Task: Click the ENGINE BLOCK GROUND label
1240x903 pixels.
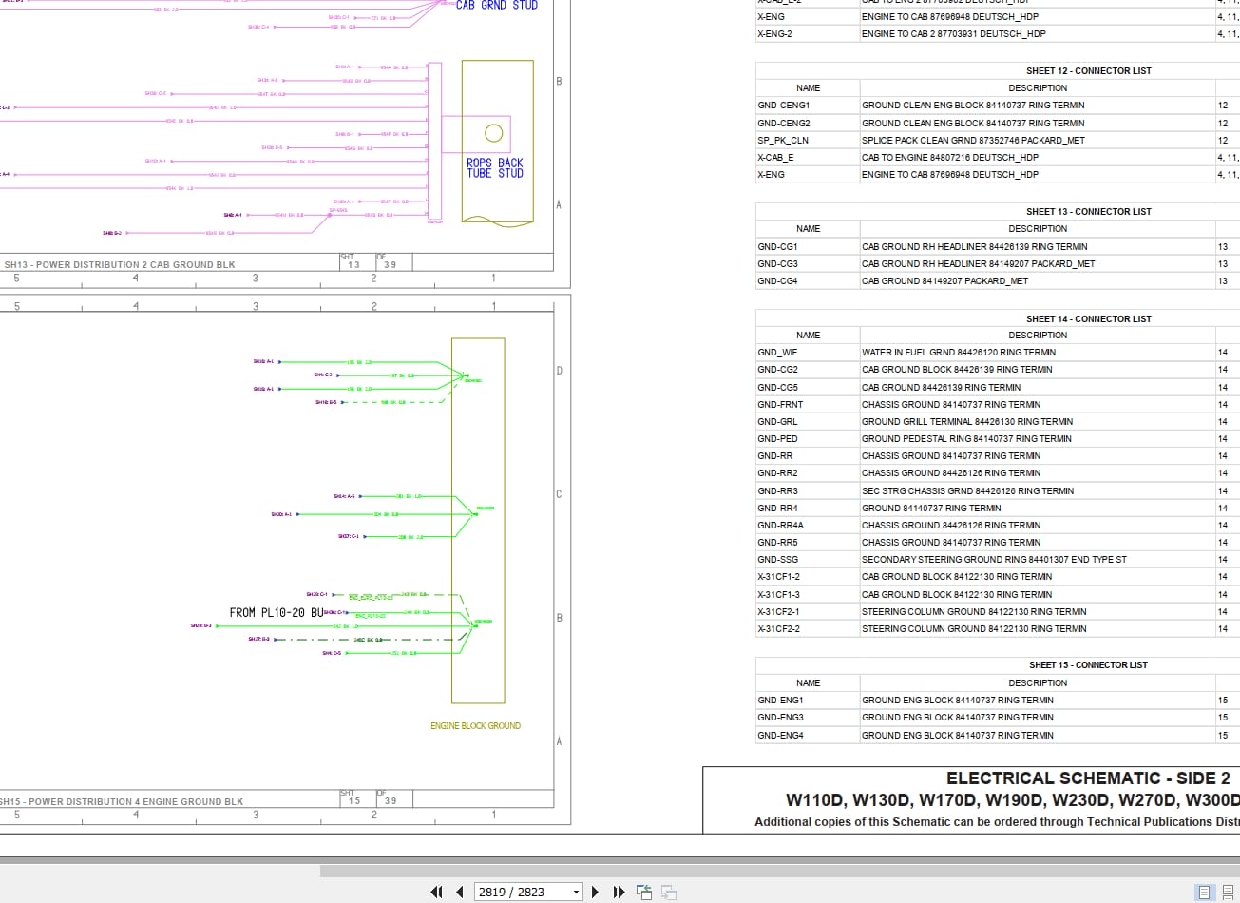Action: coord(475,725)
